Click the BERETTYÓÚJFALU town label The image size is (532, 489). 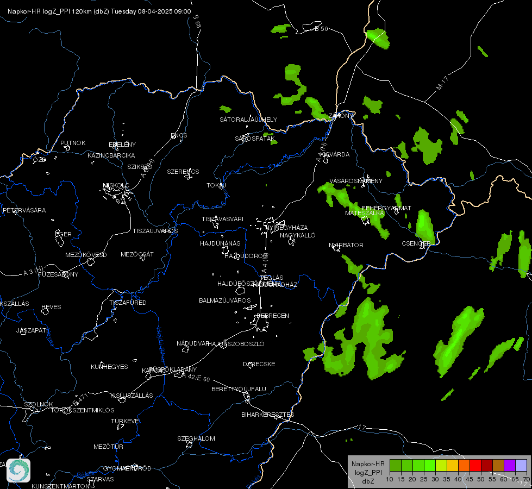pos(239,389)
